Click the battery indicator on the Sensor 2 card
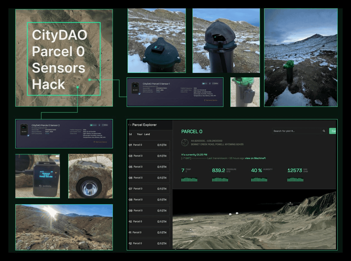Image resolution: width=351 pixels, height=261 pixels. point(93,125)
